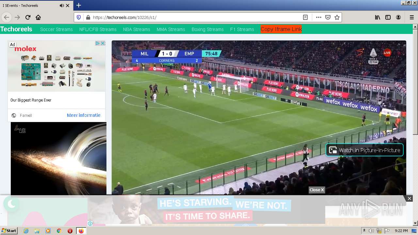The image size is (418, 235).
Task: Mute the tab audio speaker icon
Action: click(x=62, y=6)
